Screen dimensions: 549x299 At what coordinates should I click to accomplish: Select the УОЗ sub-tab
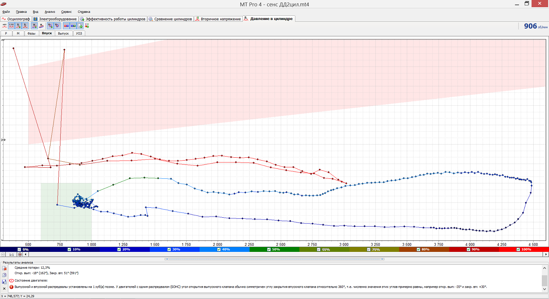[x=79, y=33]
